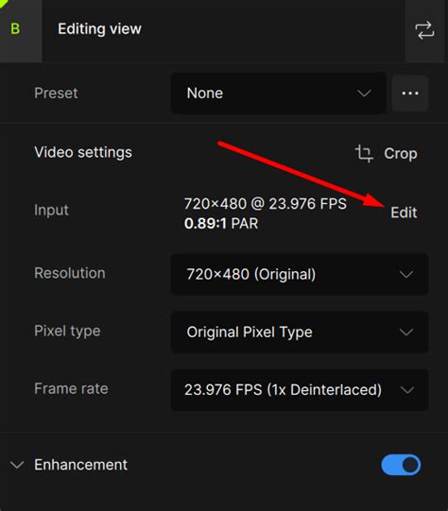Open the Resolution dropdown
This screenshot has height=511, width=448.
coord(300,274)
